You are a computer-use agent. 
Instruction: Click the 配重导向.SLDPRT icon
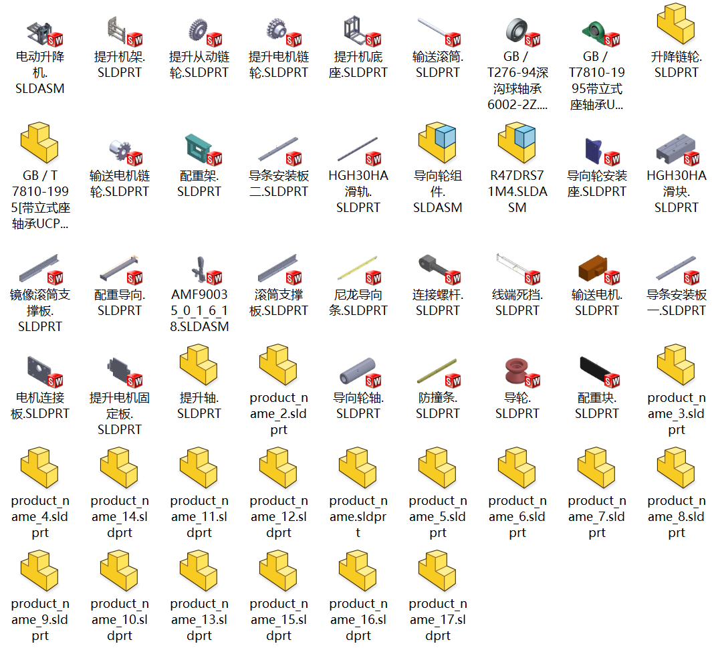[x=121, y=269]
